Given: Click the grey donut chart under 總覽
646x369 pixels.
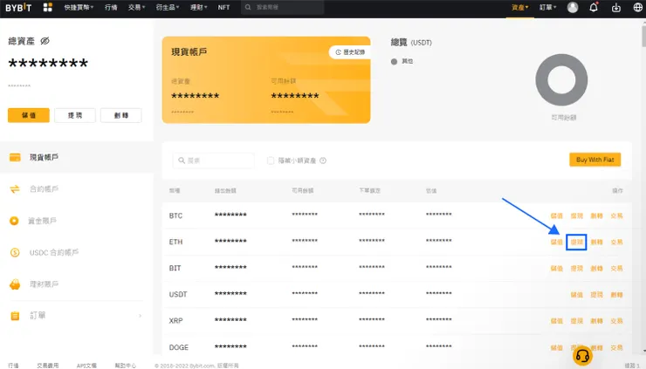Looking at the screenshot, I should [561, 80].
